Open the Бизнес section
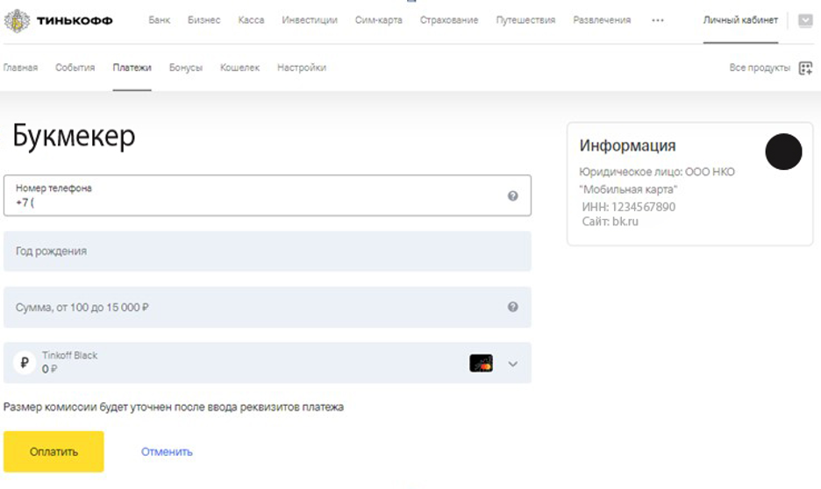Screen dimensions: 821x489 (203, 20)
